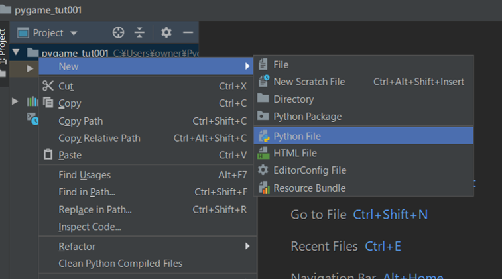This screenshot has width=502, height=279.
Task: Click the Collapse All icon in Project panel
Action: point(139,32)
